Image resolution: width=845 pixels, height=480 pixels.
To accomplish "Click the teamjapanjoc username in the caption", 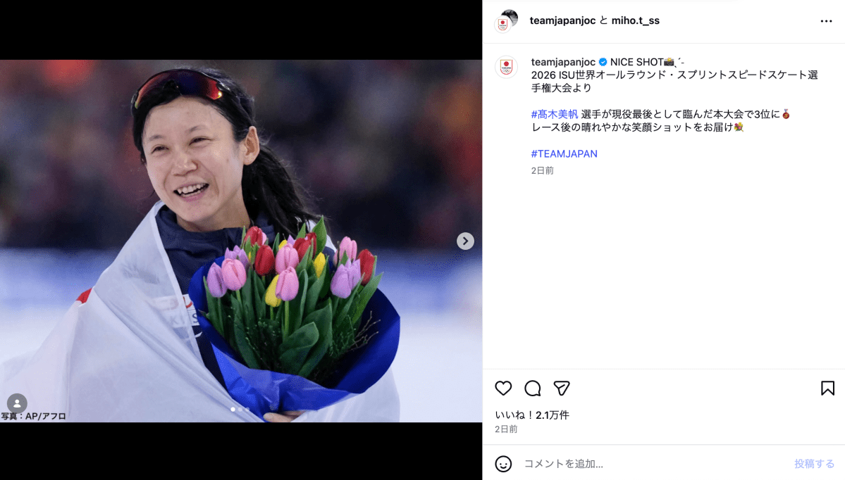I will [x=563, y=62].
